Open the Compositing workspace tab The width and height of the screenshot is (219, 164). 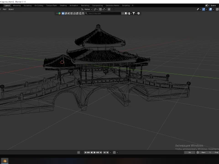point(97,5)
